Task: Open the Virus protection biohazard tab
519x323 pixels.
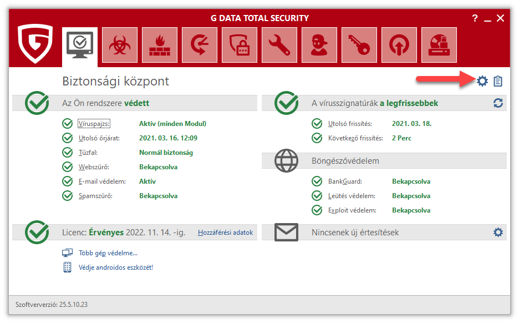Action: point(120,45)
